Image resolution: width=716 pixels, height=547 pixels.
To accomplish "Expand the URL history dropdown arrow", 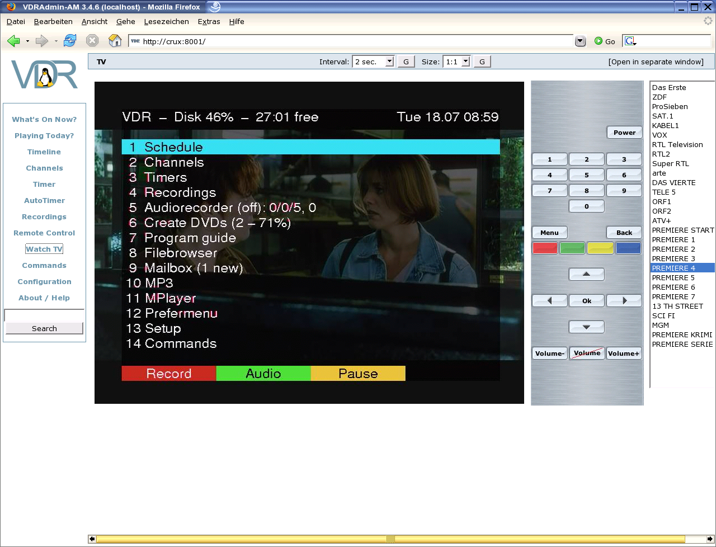I will [x=580, y=41].
